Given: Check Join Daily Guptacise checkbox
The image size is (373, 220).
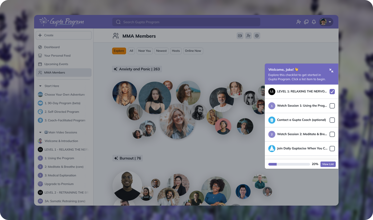Looking at the screenshot, I should [332, 148].
